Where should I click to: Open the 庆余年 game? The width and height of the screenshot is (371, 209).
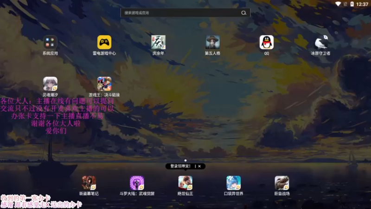point(158,43)
